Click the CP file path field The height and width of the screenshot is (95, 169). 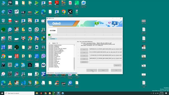[105, 56]
